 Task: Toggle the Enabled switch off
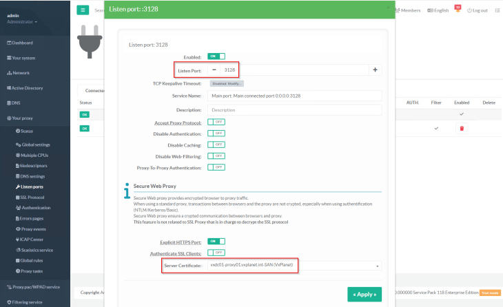tap(216, 56)
